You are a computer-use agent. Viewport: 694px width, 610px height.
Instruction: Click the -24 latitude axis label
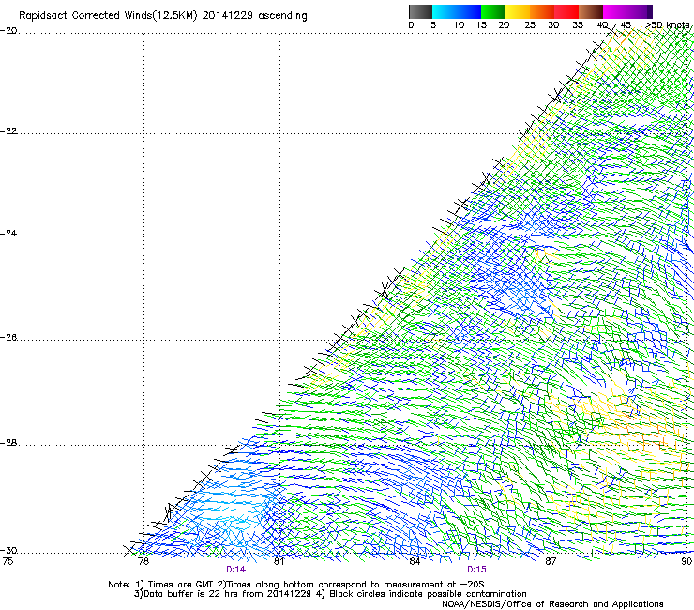8,234
